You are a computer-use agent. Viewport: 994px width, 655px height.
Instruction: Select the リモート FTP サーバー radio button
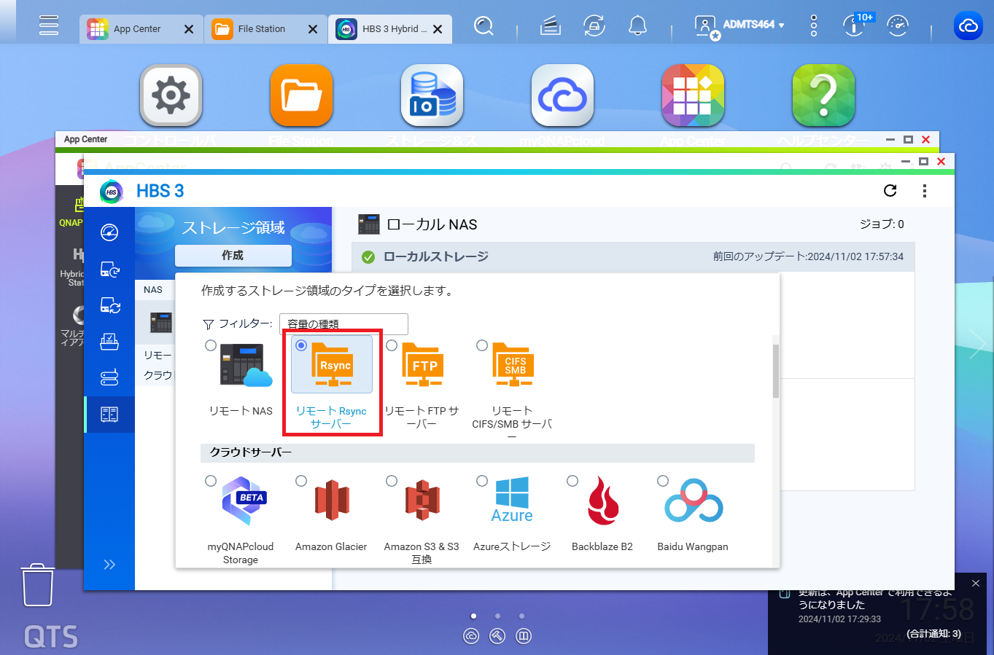[392, 345]
